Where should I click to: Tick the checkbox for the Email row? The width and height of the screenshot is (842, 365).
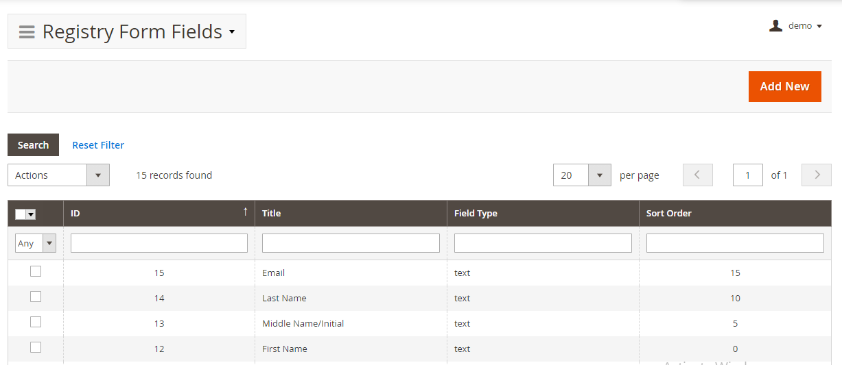pos(36,272)
